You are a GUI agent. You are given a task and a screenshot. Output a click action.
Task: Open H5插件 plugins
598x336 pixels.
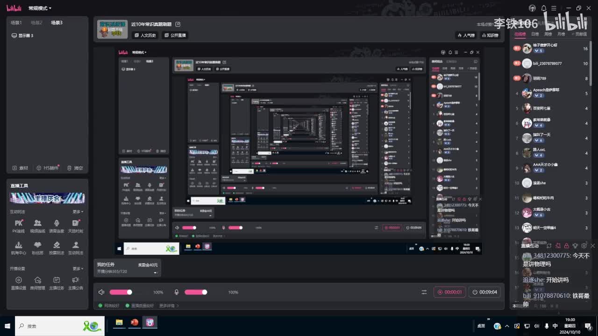48,168
